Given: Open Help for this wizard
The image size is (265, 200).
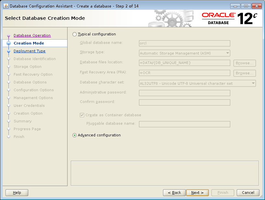Looking at the screenshot, I should coord(17,193).
